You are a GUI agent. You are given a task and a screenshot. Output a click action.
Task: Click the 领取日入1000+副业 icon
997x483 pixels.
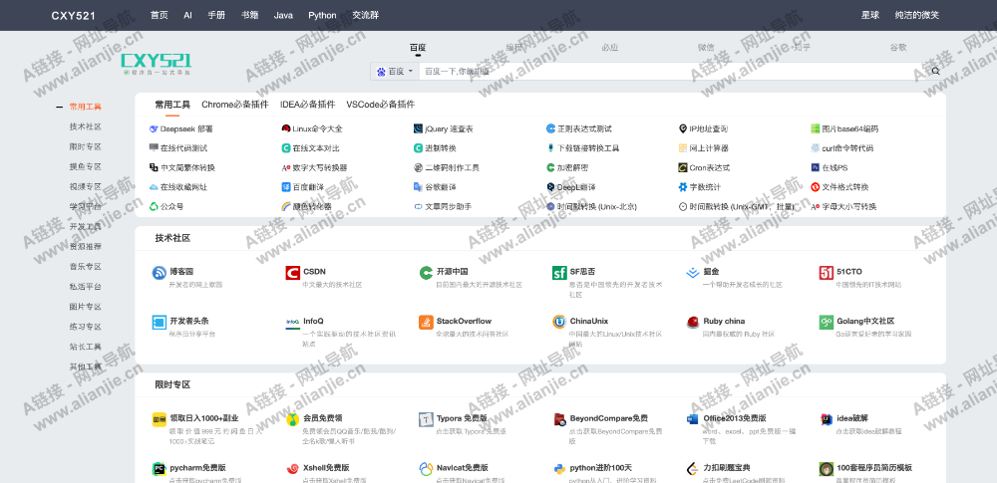pyautogui.click(x=159, y=419)
